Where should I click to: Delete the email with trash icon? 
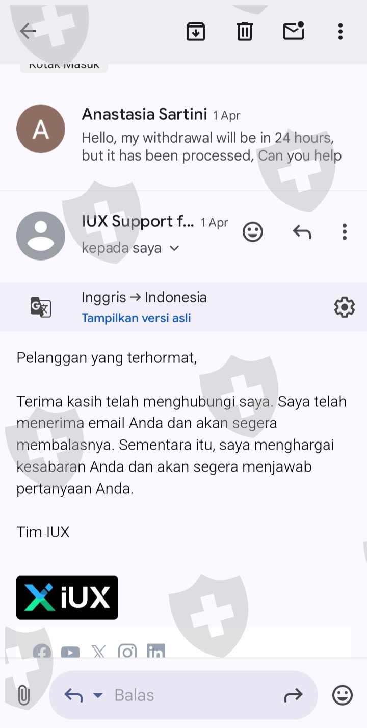245,32
